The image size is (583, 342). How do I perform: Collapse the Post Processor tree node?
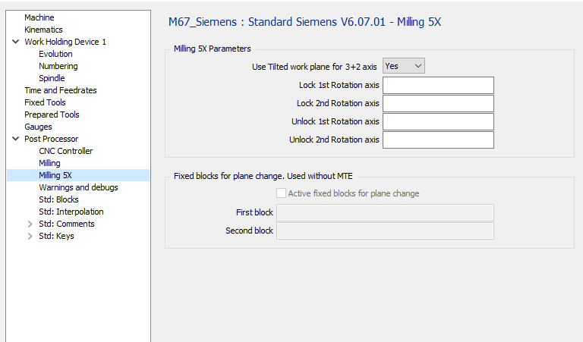(x=16, y=139)
